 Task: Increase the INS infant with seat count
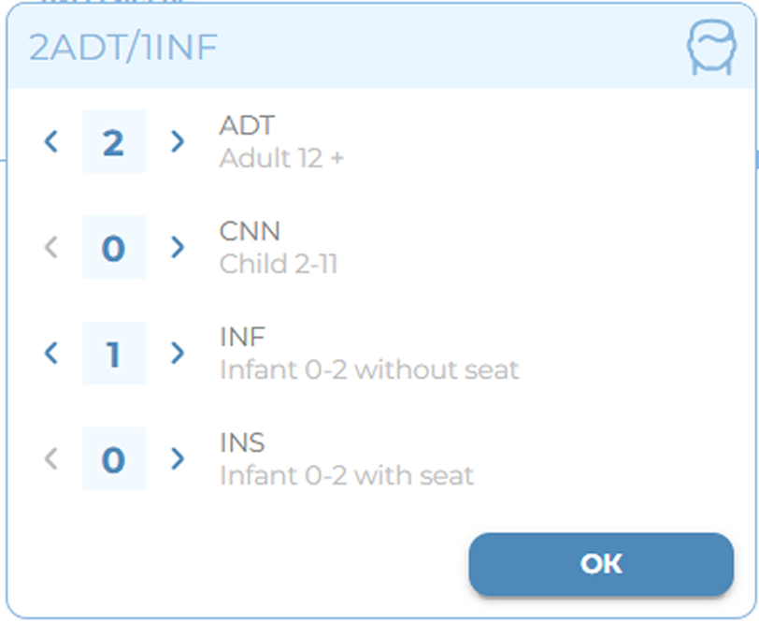(178, 459)
